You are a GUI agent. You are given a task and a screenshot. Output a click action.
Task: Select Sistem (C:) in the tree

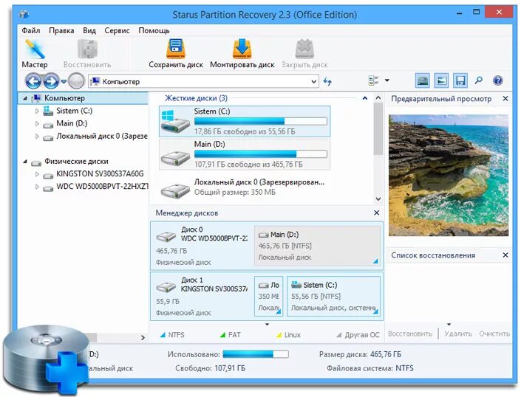pos(74,111)
